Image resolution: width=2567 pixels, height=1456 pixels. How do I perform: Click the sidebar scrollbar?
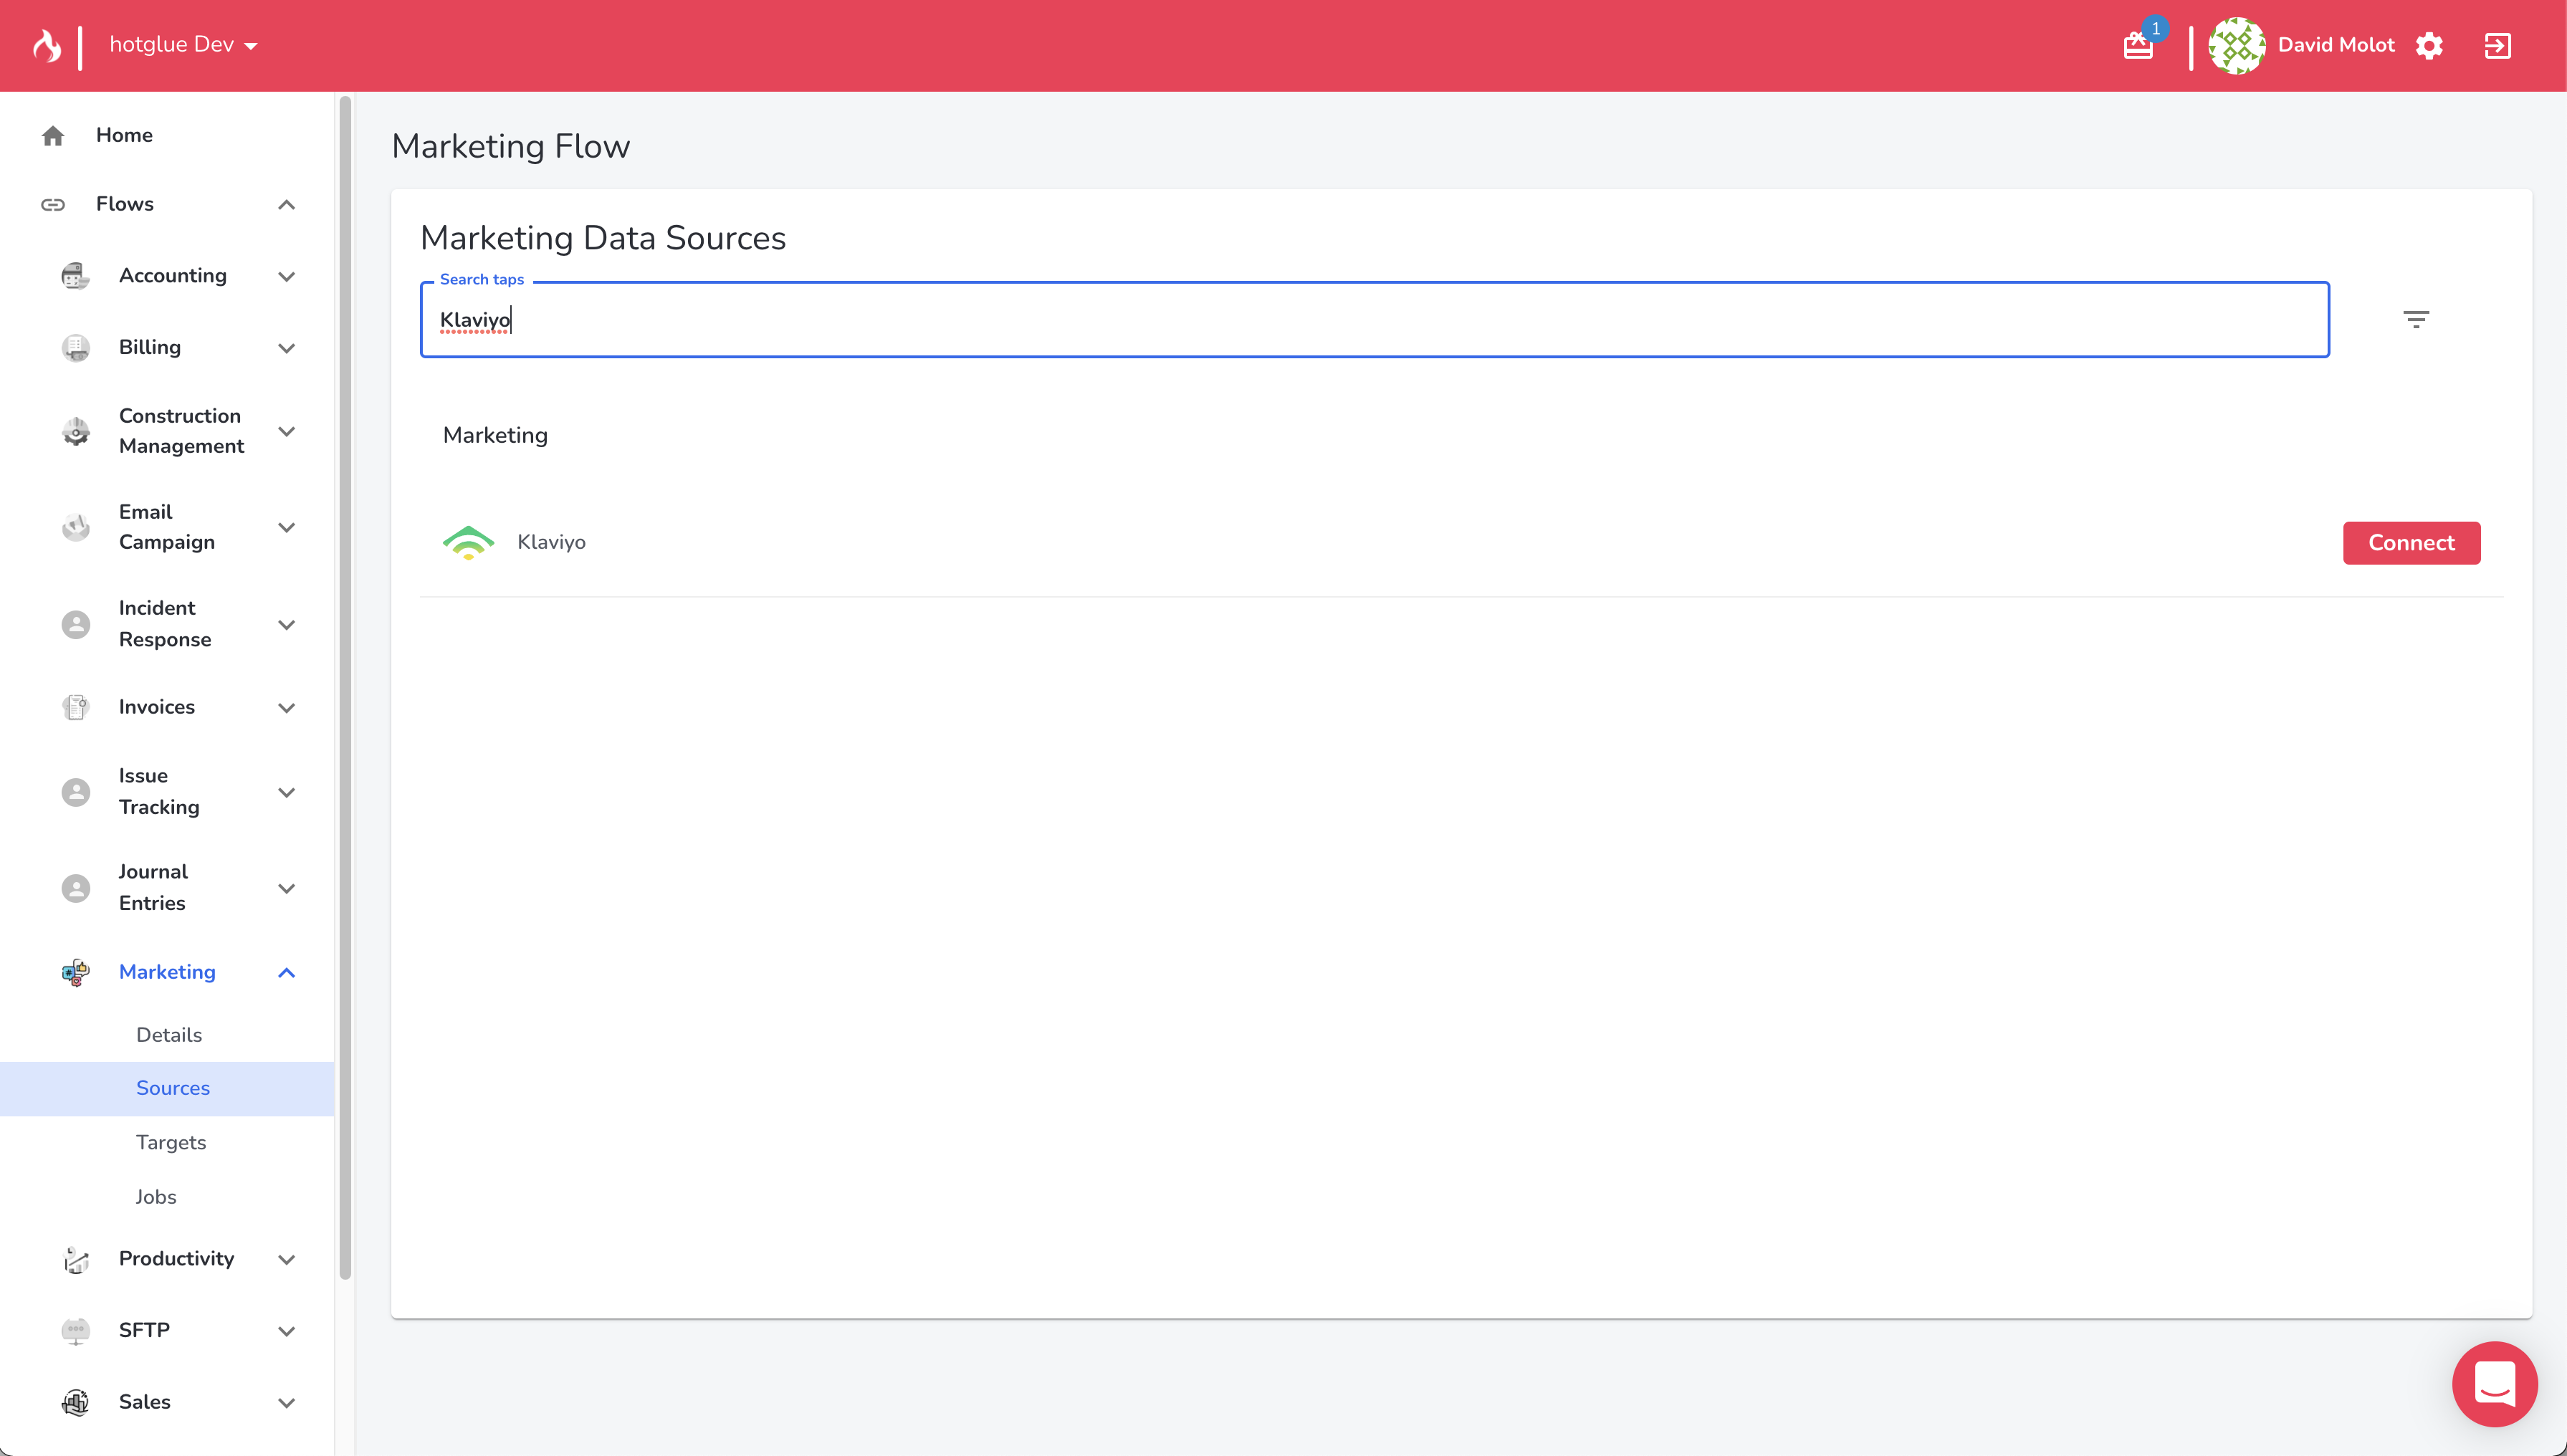345,688
